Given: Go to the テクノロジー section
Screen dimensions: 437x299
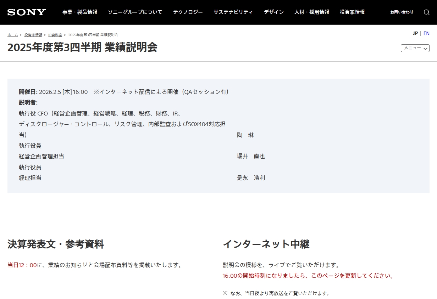Looking at the screenshot, I should 188,12.
